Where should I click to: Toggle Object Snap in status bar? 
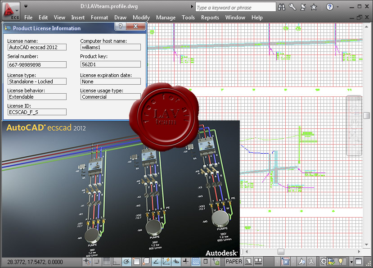click(x=136, y=262)
